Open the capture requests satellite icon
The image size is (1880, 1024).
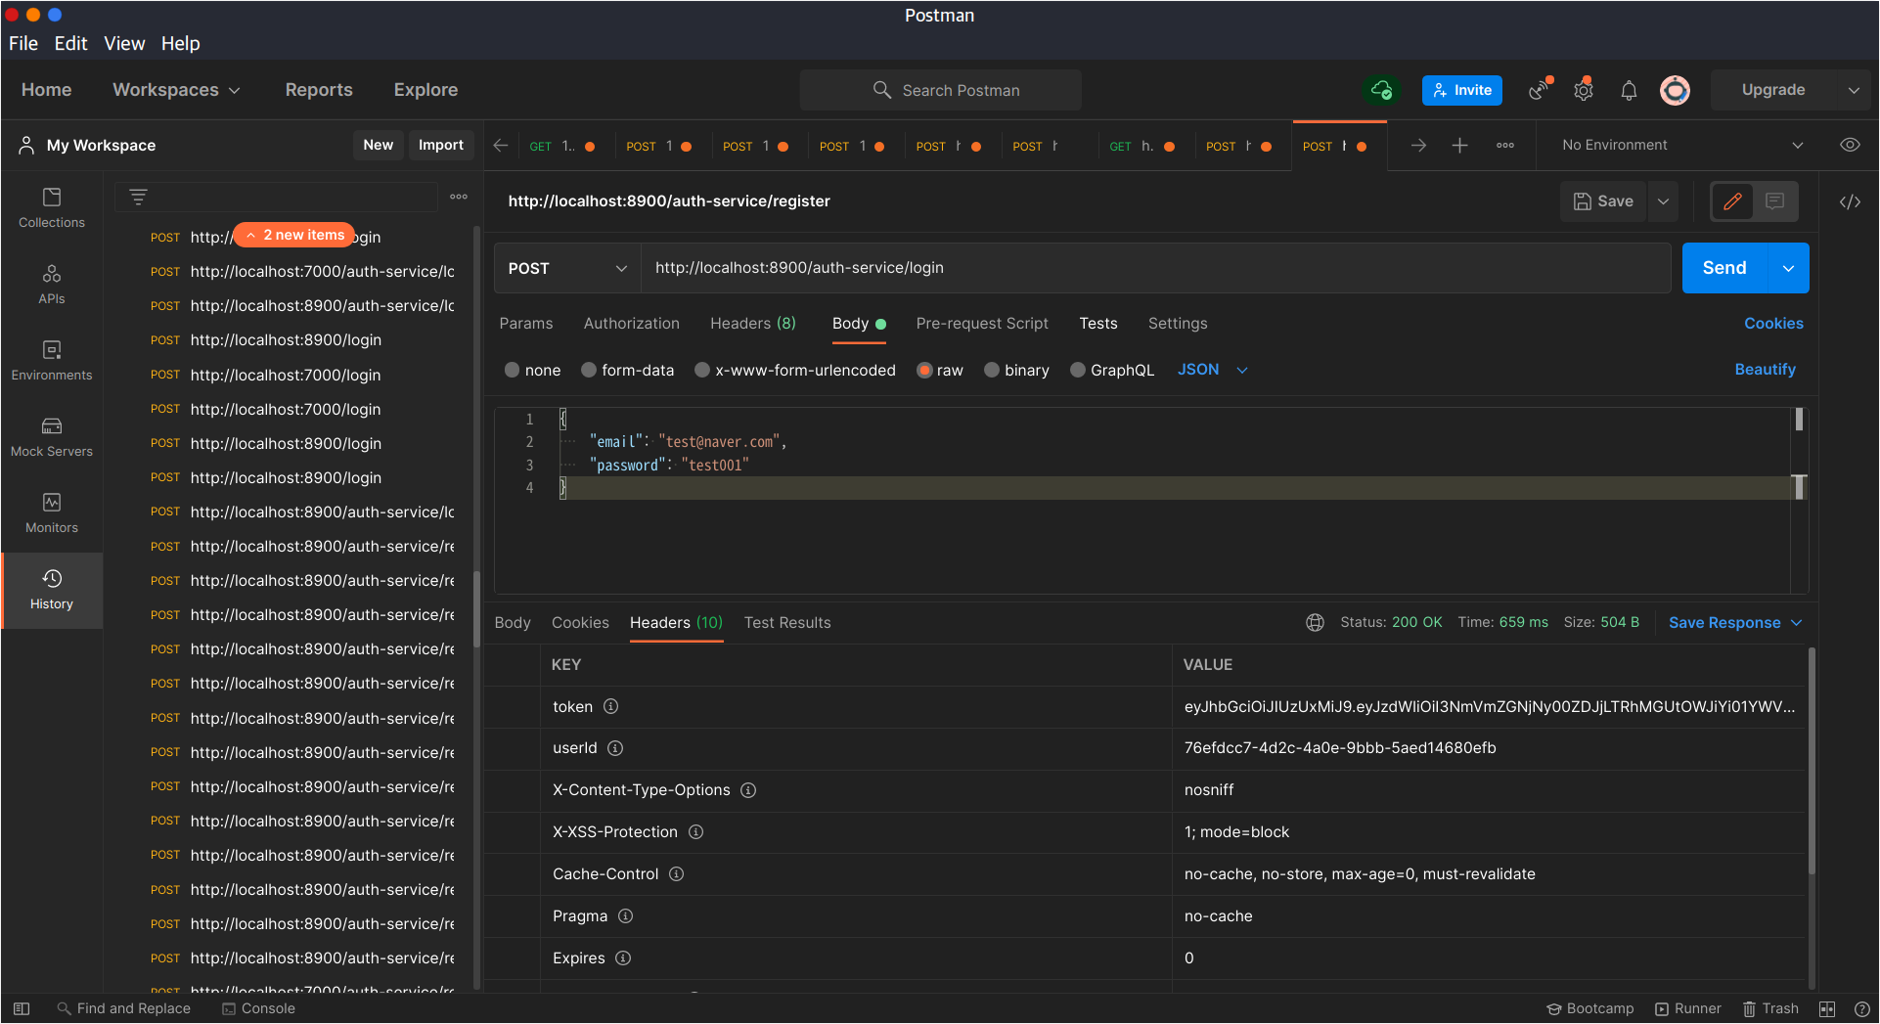1540,90
